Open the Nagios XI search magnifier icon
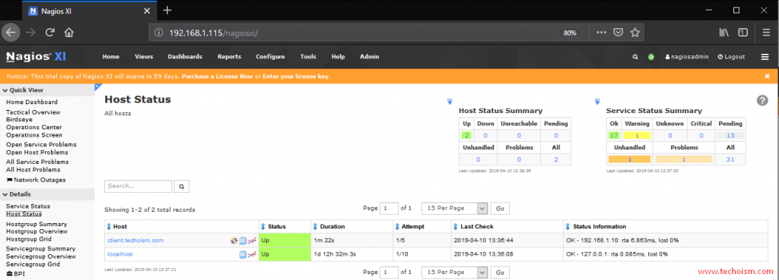The height and width of the screenshot is (280, 779). [x=635, y=57]
